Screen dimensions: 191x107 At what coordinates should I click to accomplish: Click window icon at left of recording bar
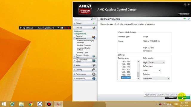21,28
